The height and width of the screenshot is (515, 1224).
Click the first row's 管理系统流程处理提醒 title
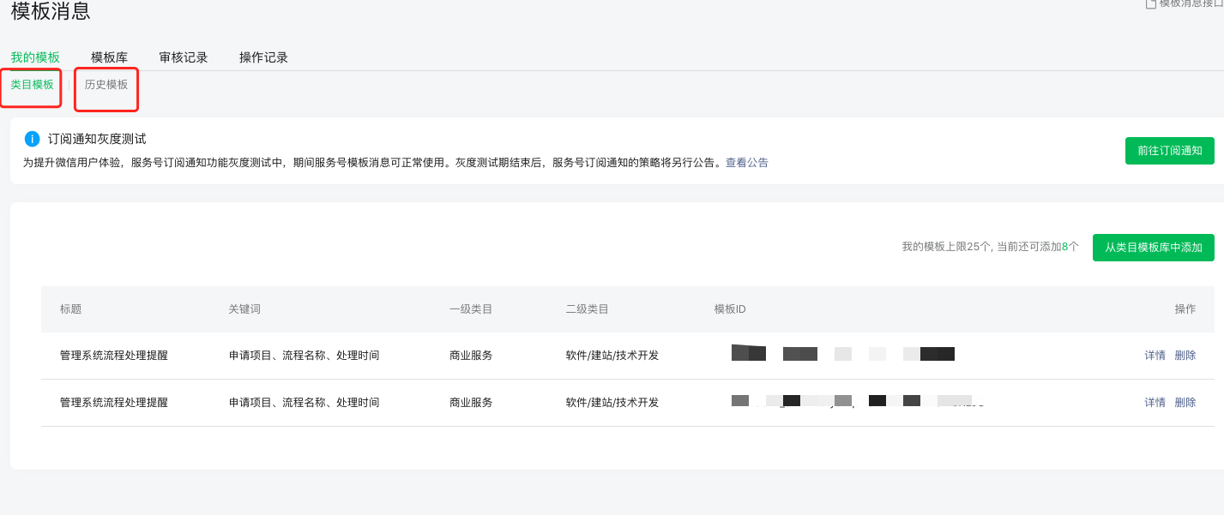114,355
